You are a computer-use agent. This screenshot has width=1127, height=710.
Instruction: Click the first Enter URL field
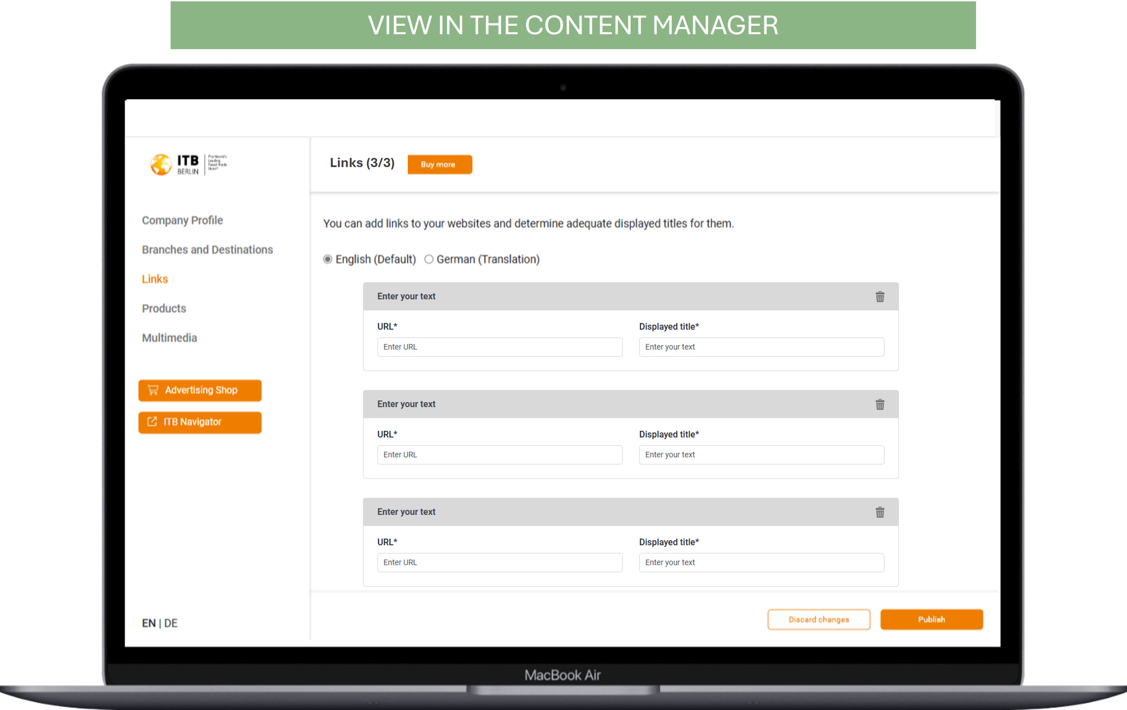[x=499, y=347]
